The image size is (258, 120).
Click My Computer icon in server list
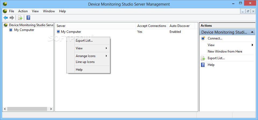[58, 32]
